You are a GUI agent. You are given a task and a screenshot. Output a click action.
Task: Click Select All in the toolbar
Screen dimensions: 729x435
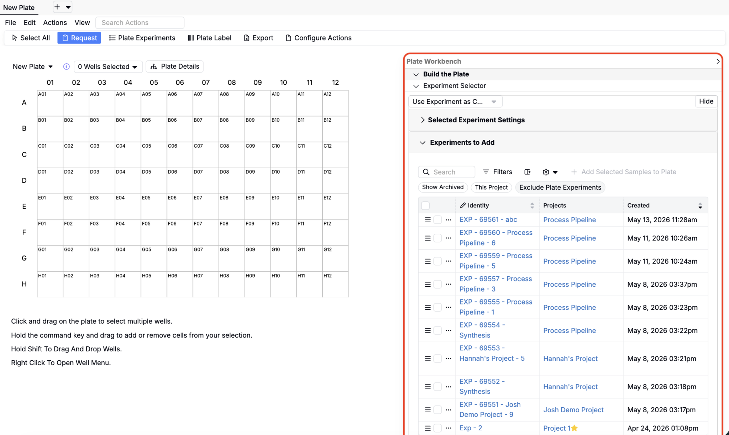point(31,38)
